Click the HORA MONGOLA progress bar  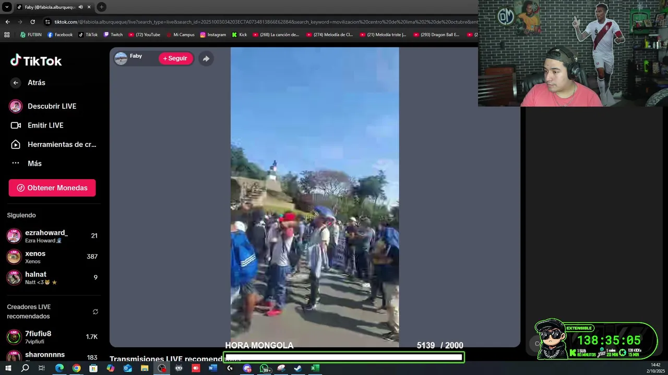click(344, 357)
